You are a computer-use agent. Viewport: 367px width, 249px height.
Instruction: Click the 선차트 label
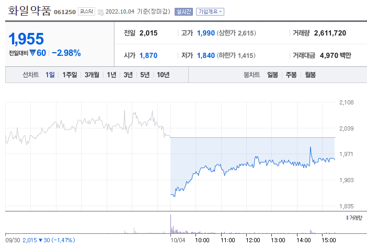(x=30, y=75)
